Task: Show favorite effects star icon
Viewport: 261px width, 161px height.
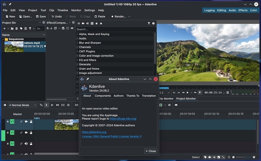Action: [x=97, y=24]
